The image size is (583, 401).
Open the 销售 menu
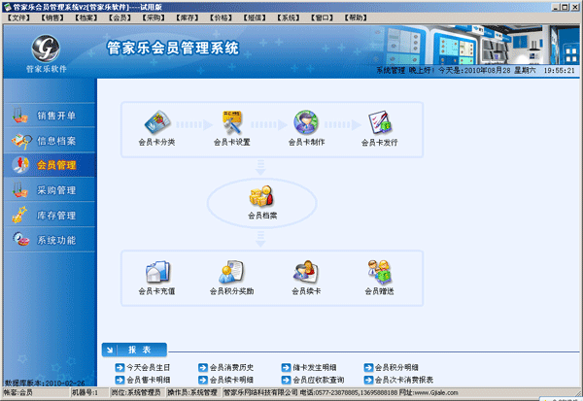[x=52, y=17]
